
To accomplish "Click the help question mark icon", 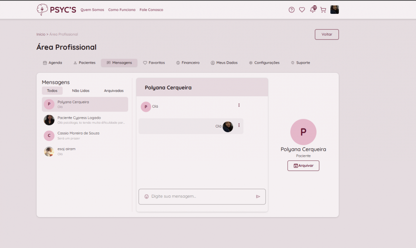I will (x=292, y=10).
